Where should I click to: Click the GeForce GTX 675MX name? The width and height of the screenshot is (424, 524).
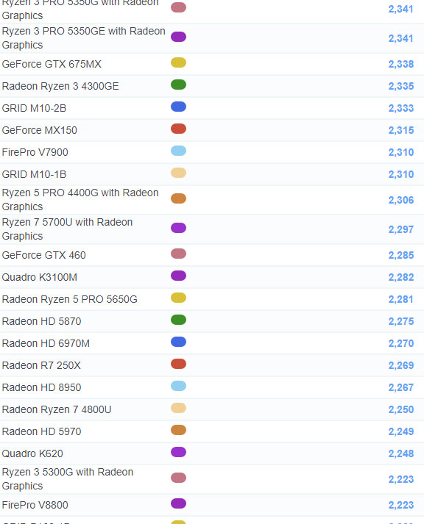[52, 64]
